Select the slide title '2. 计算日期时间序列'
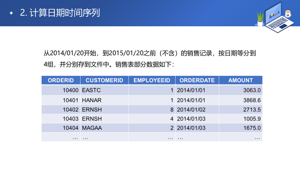Viewport: 300px width, 169px height. click(x=60, y=13)
